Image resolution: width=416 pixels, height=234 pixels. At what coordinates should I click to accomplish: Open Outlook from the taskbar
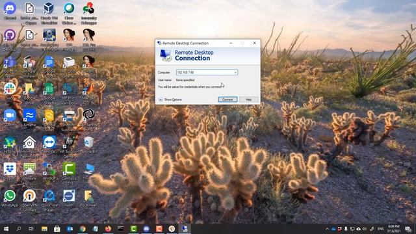(70, 229)
